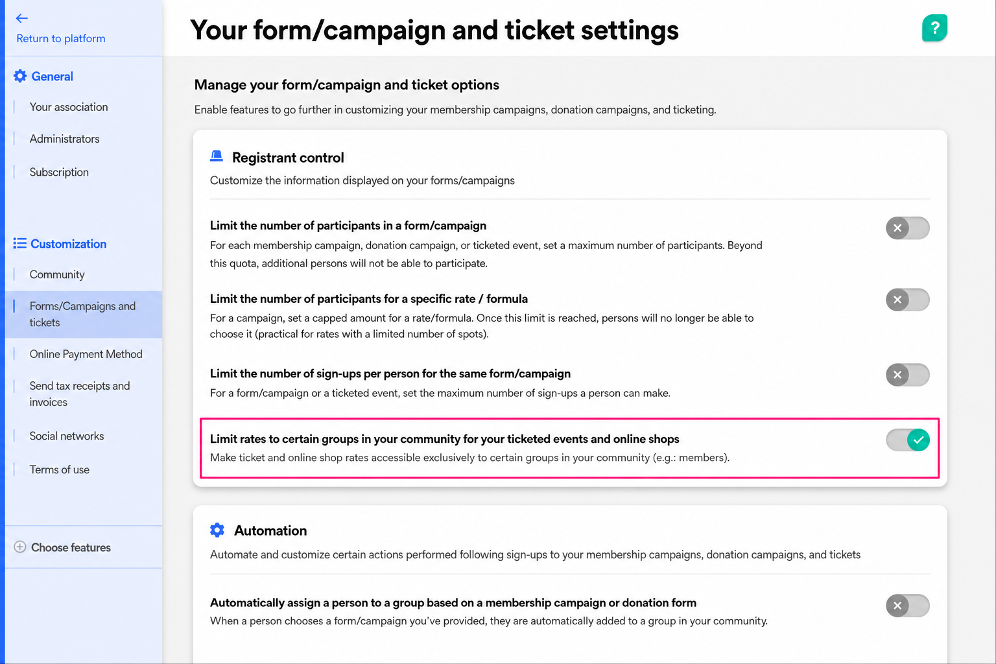Disable limit rates to certain groups toggle
This screenshot has height=664, width=996.
pos(907,440)
